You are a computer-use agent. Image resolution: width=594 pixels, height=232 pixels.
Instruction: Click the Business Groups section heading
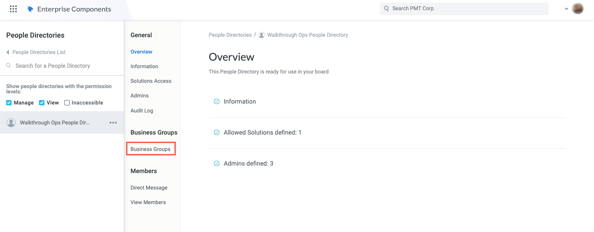pyautogui.click(x=154, y=132)
